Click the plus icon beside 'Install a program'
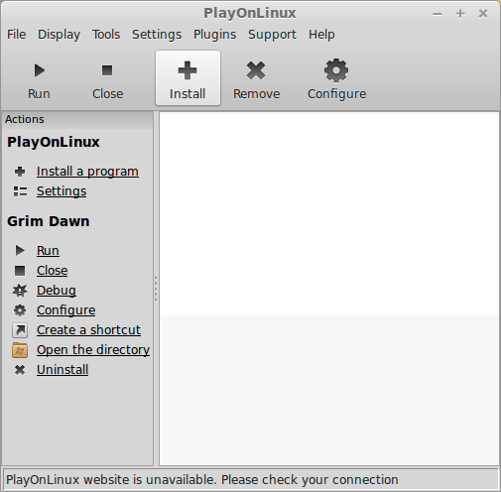The width and height of the screenshot is (501, 492). click(20, 172)
